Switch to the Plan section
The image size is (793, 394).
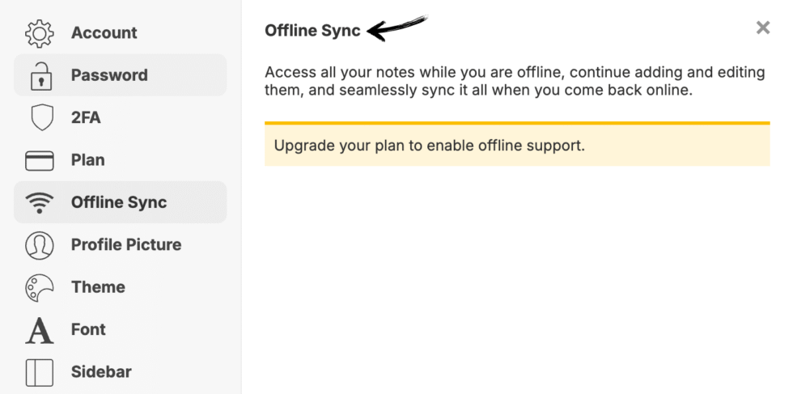(87, 160)
